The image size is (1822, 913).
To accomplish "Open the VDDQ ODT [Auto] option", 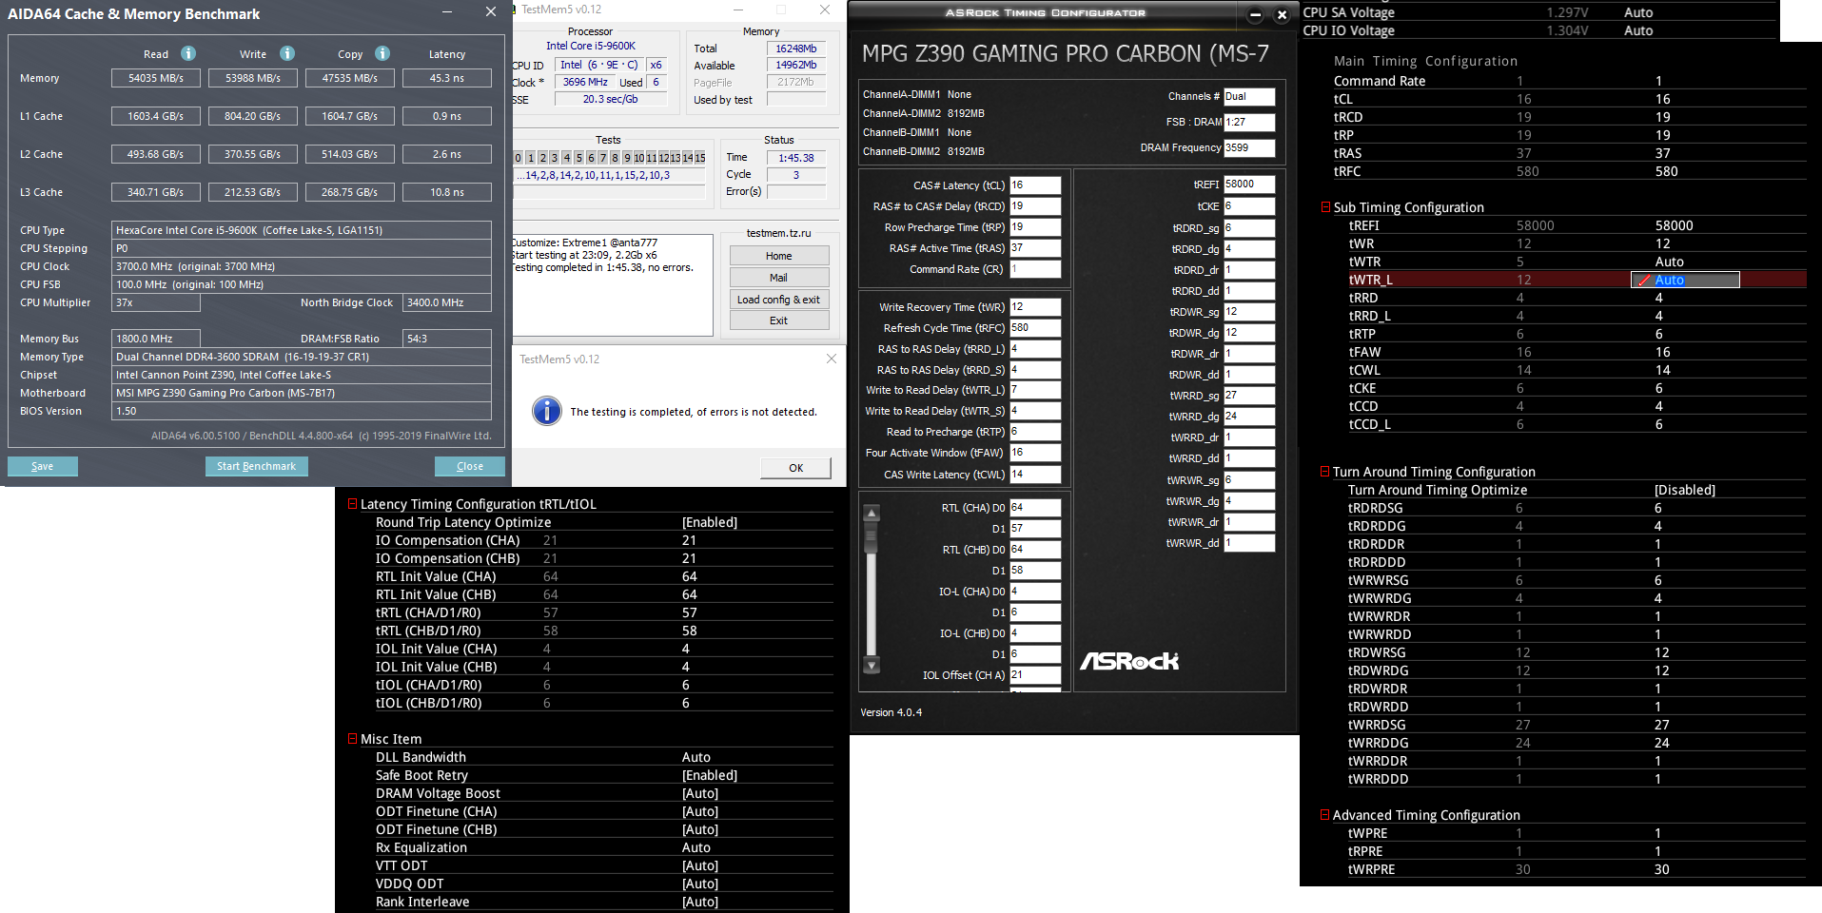I will (700, 884).
